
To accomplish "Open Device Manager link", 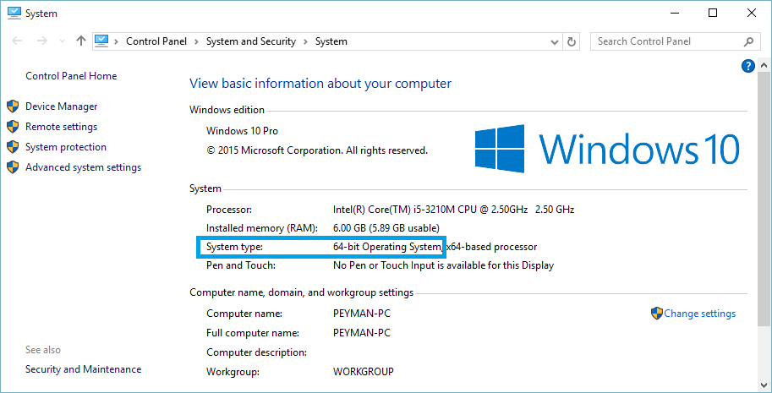I will point(62,106).
